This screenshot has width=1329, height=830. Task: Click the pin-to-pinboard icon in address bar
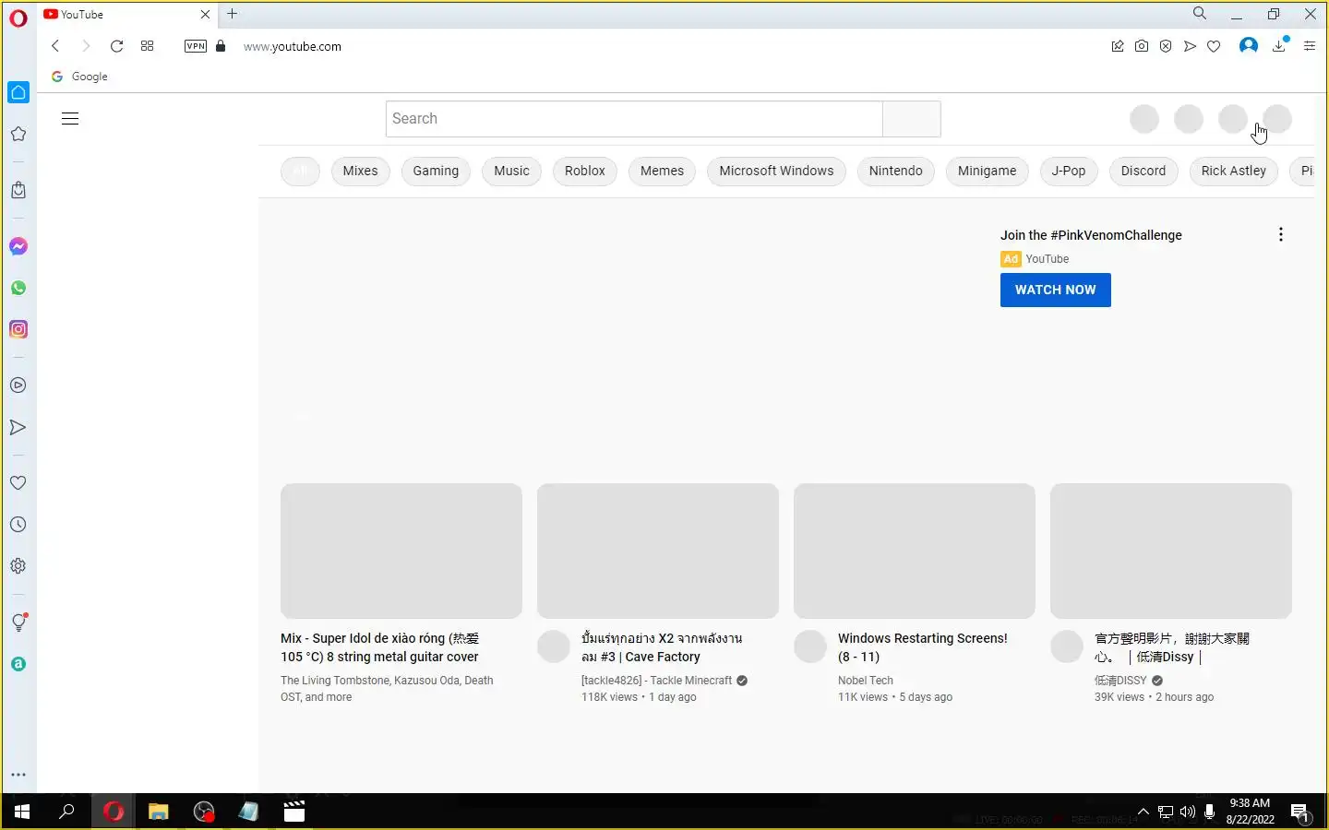coord(1118,46)
